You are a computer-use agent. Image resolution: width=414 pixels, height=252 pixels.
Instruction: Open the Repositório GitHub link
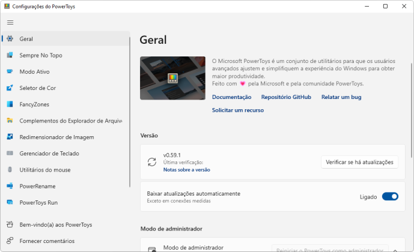click(286, 97)
